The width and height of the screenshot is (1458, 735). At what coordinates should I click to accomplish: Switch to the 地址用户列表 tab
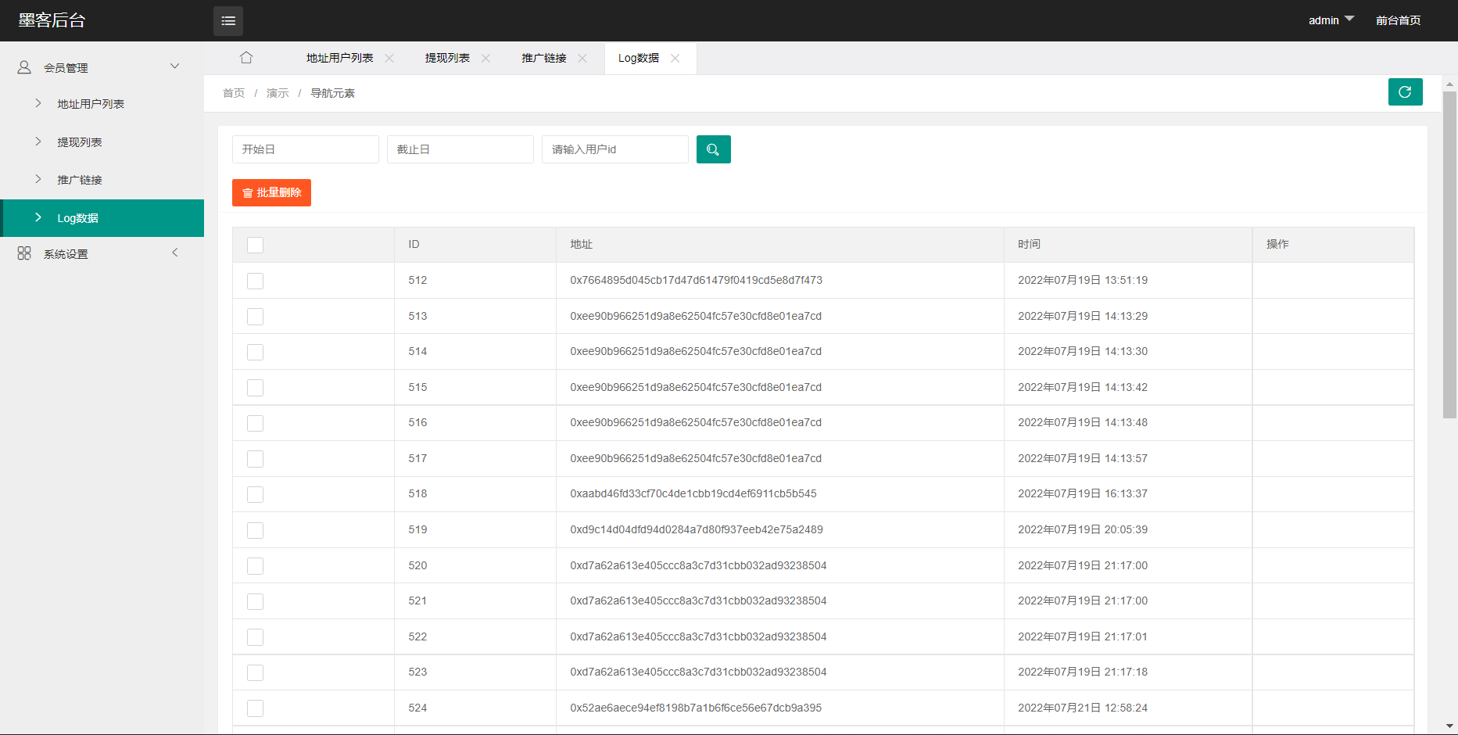pos(340,59)
